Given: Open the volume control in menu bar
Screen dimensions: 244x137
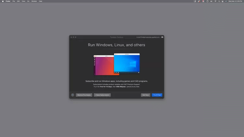Looking at the screenshot, I should click(x=211, y=1).
